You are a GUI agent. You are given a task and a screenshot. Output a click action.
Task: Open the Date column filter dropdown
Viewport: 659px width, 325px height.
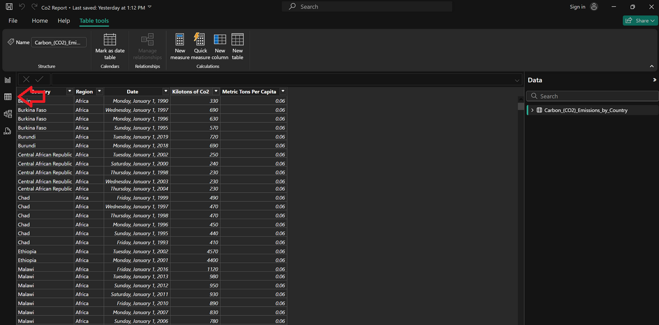click(166, 92)
